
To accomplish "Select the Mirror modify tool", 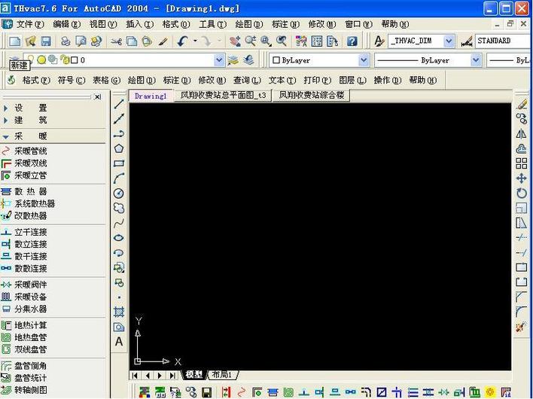I will pos(522,133).
